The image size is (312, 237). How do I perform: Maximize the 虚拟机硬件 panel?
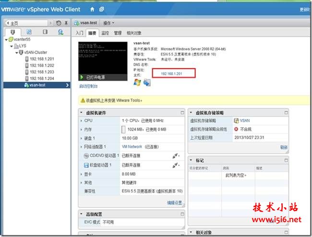[x=182, y=113]
